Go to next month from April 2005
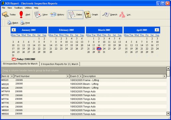This screenshot has height=120, width=171. (157, 30)
